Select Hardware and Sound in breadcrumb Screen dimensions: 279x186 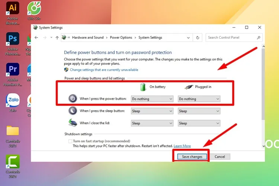(x=88, y=38)
